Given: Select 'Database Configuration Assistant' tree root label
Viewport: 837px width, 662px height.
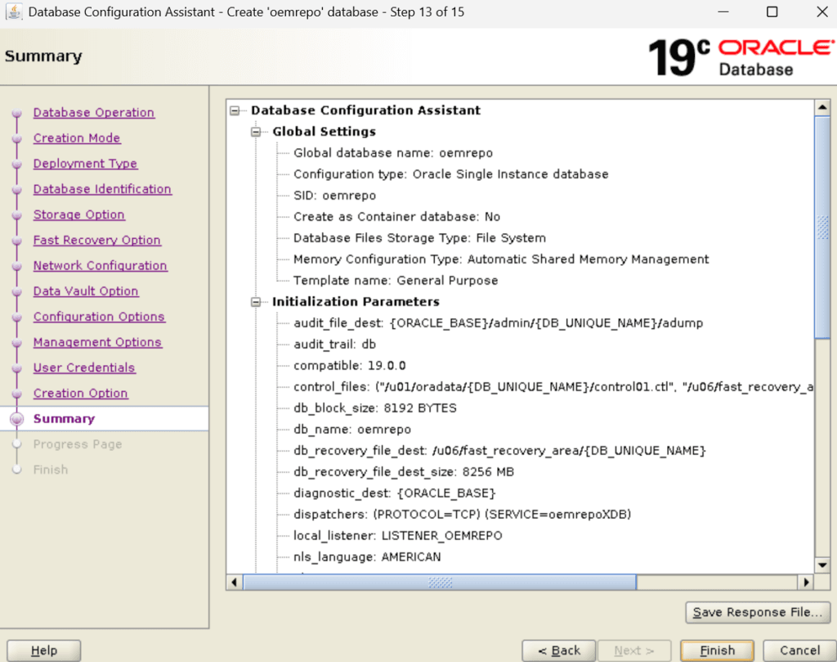Looking at the screenshot, I should [x=365, y=110].
